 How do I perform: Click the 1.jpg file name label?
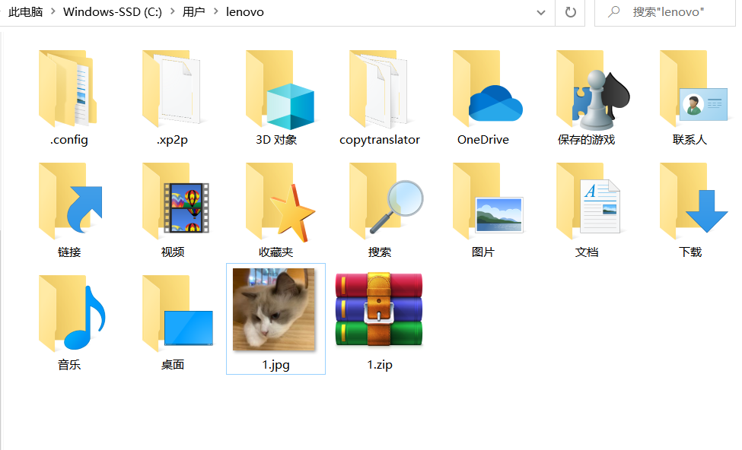click(x=276, y=364)
